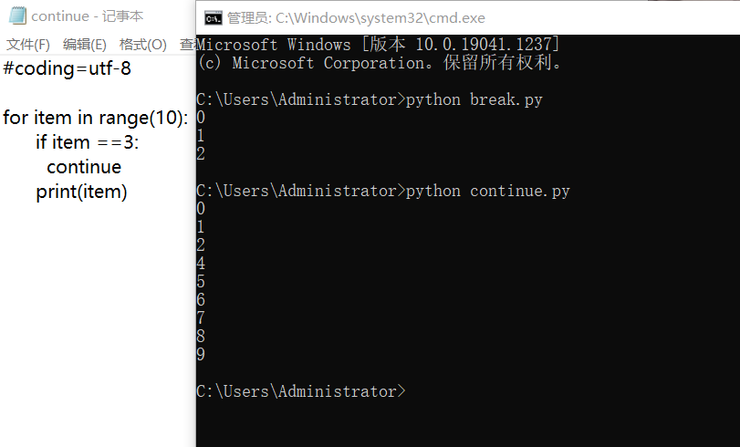Click the 'python continue.py' command line
The height and width of the screenshot is (447, 740).
pyautogui.click(x=487, y=191)
